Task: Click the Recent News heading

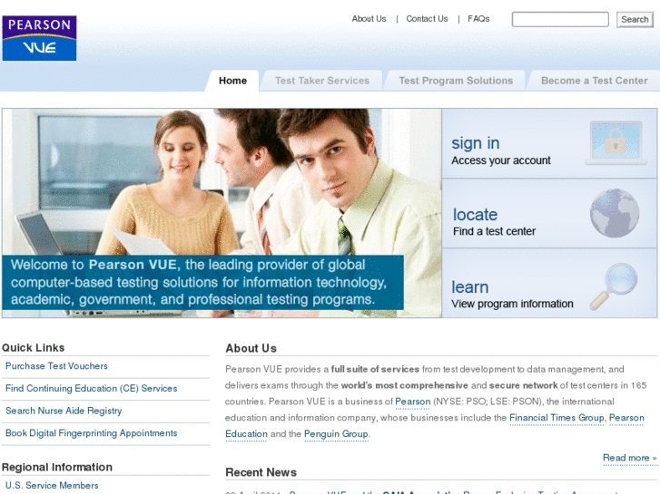Action: click(261, 472)
